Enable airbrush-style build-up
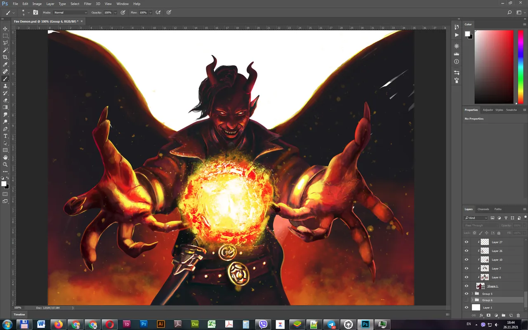The width and height of the screenshot is (528, 330). click(x=158, y=12)
